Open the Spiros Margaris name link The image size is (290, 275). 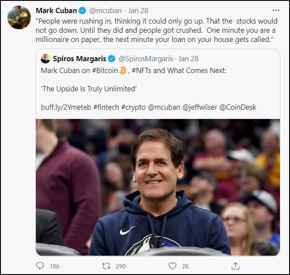pos(80,59)
